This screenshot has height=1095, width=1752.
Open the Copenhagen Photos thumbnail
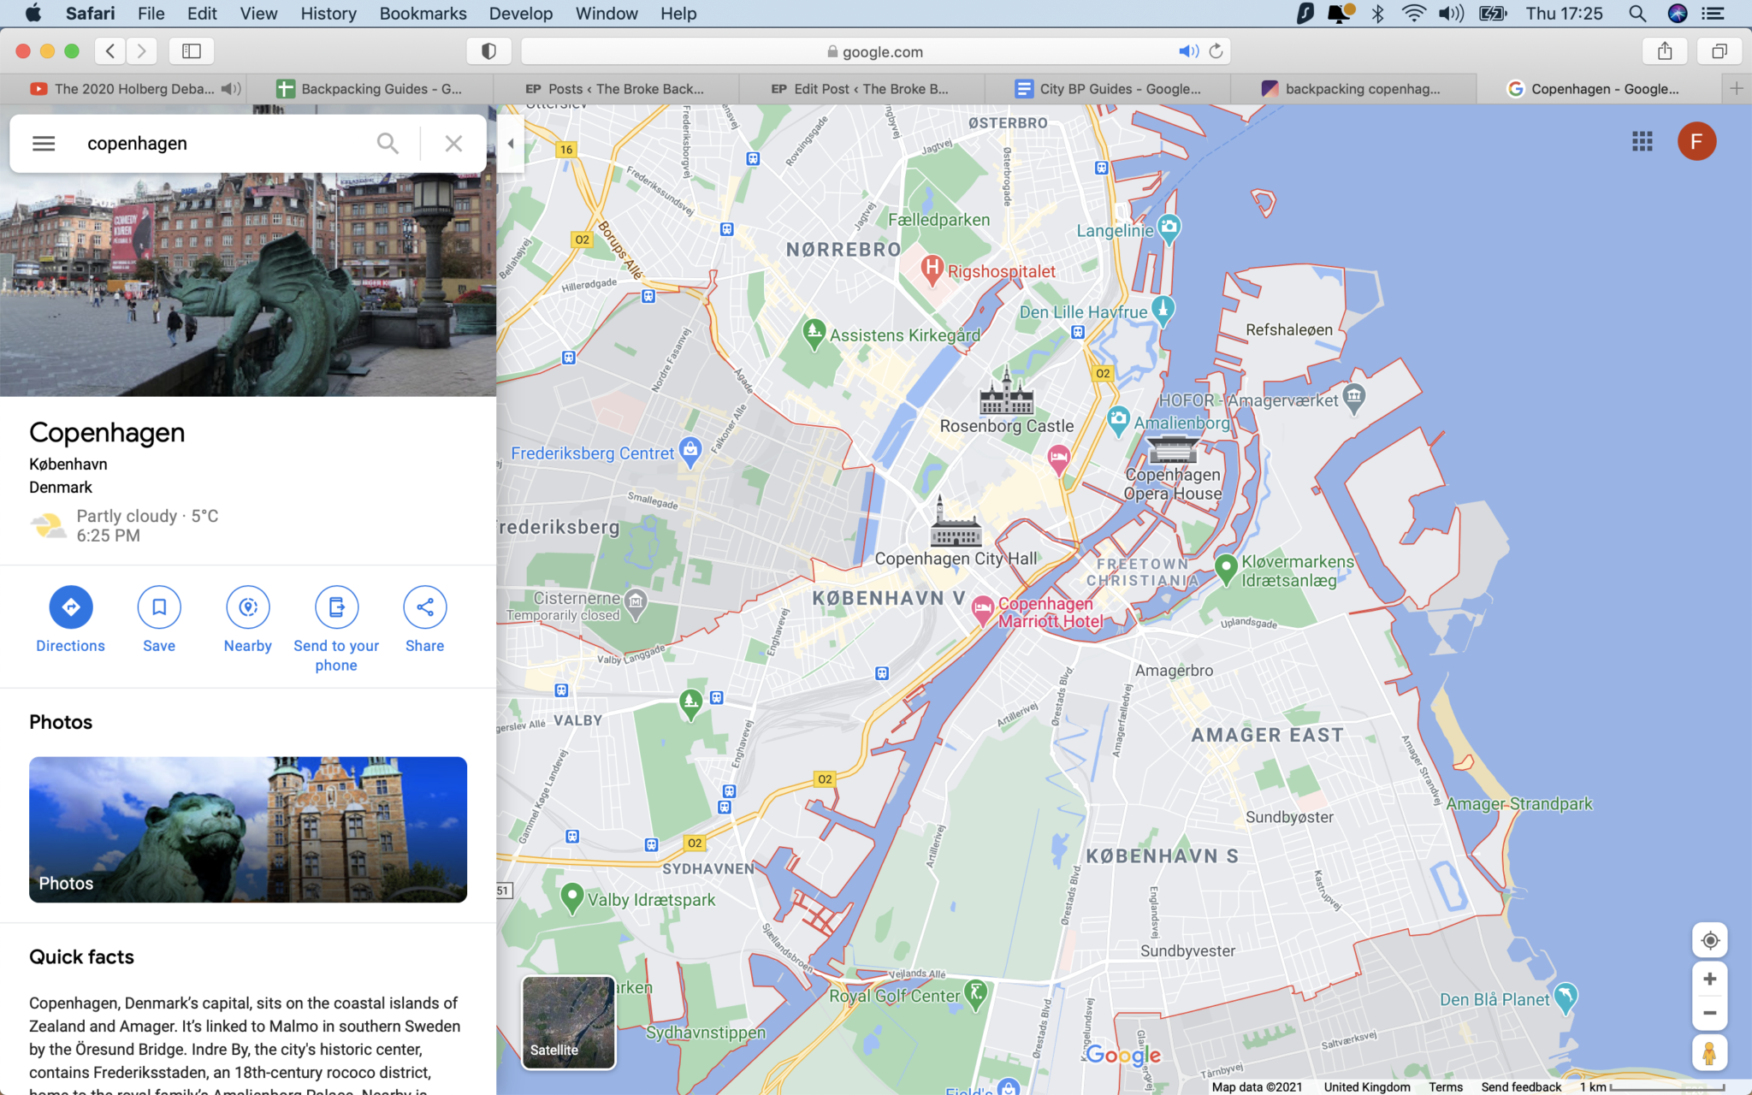tap(248, 829)
